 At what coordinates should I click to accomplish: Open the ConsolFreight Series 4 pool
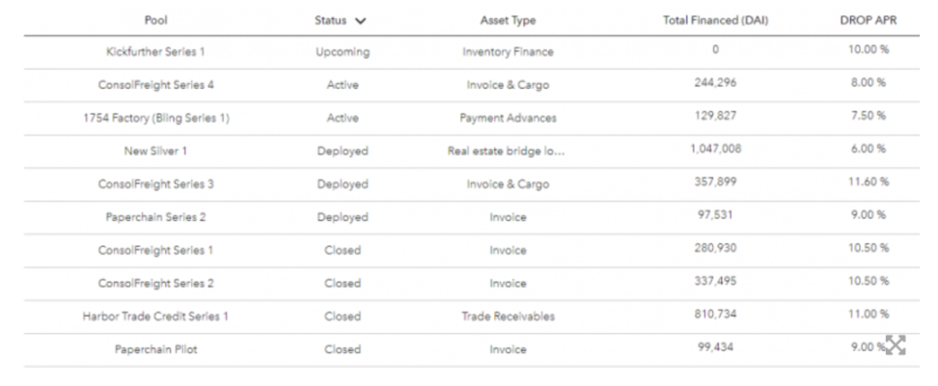[155, 85]
